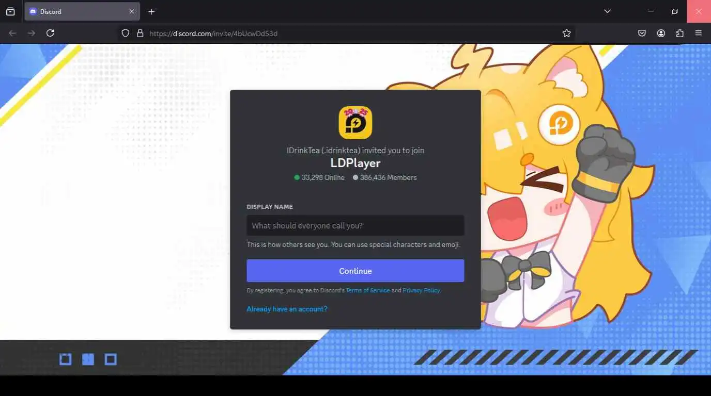Screen dimensions: 711x396
Task: Open the extensions puzzle icon
Action: [679, 33]
